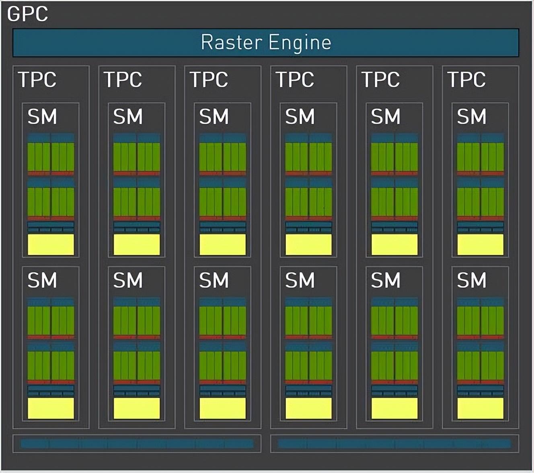Click the TPC label of the first column

pyautogui.click(x=37, y=80)
